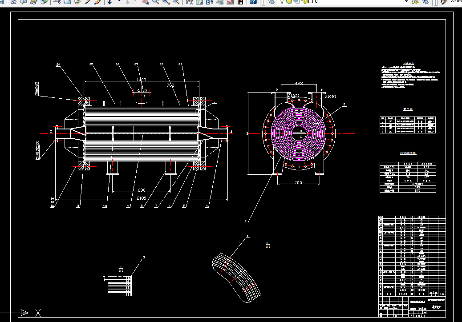
Task: Select the Match Properties paintbrush tool
Action: click(x=88, y=2)
